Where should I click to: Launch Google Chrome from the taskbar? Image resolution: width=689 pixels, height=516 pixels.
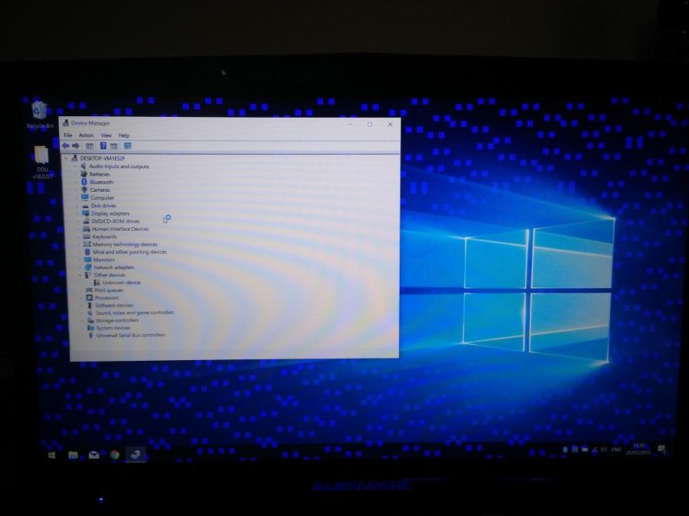point(114,455)
